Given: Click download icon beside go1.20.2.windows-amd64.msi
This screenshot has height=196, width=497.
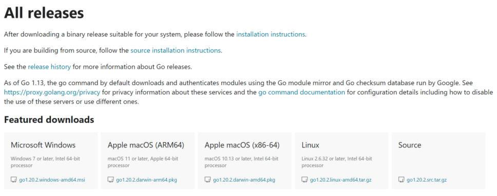Looking at the screenshot, I should point(14,180).
